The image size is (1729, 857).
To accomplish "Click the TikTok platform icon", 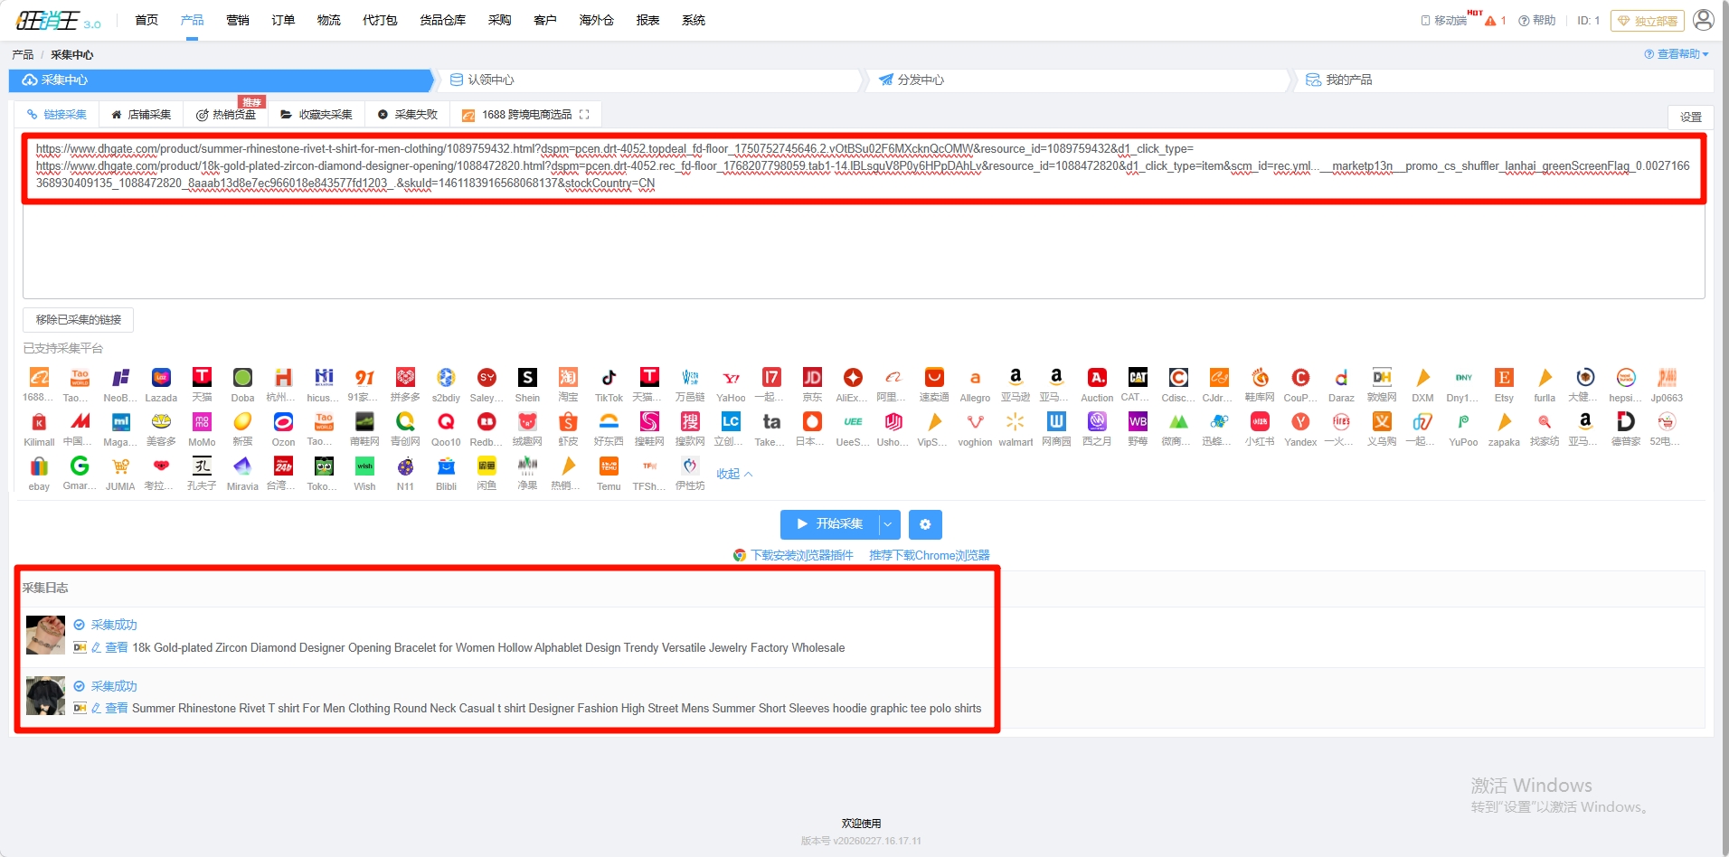I will coord(609,378).
